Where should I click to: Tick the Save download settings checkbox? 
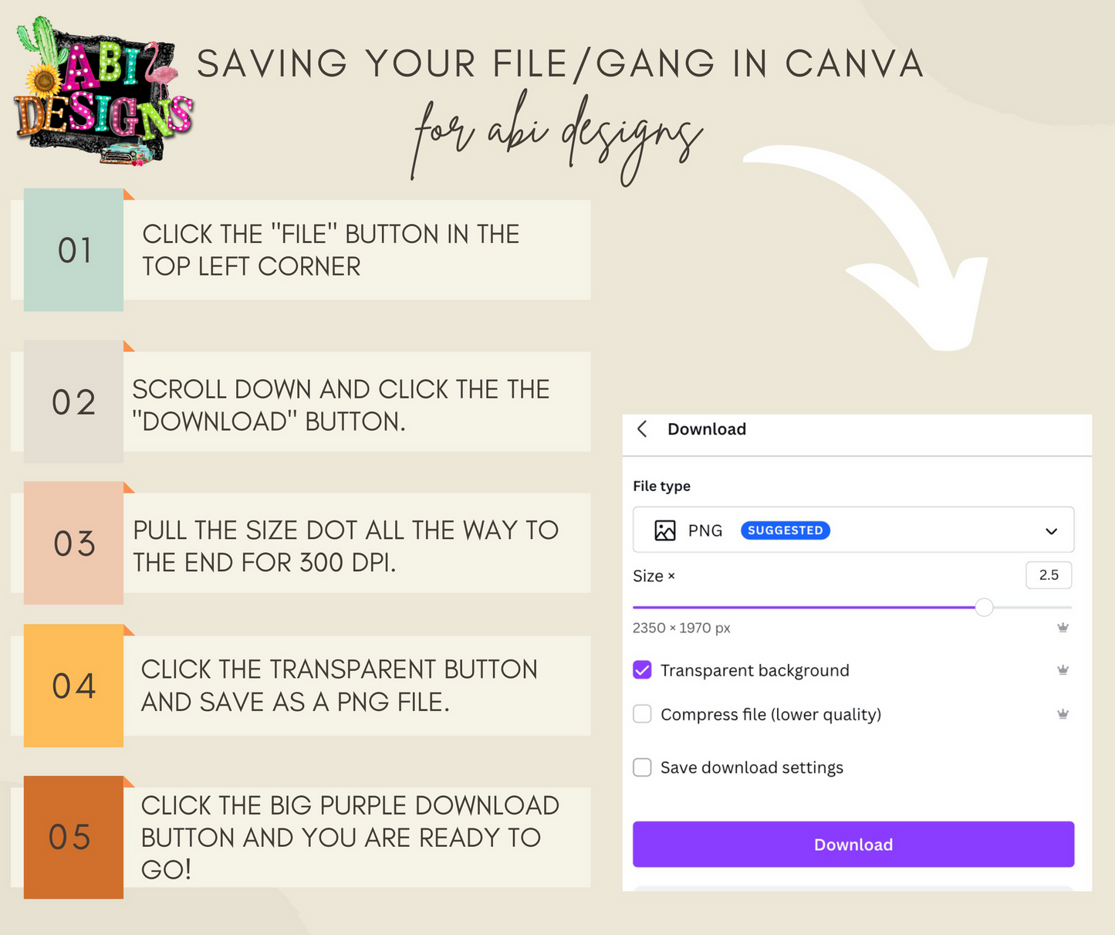642,767
